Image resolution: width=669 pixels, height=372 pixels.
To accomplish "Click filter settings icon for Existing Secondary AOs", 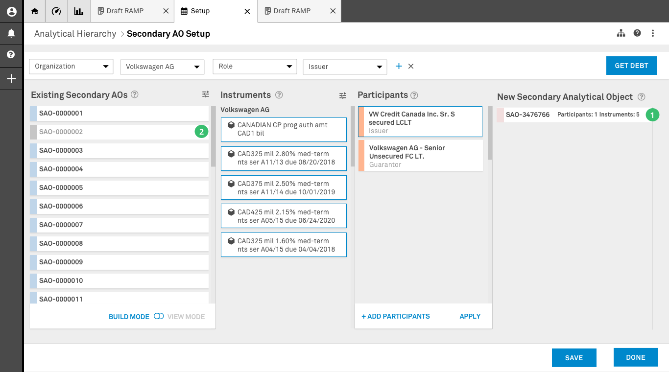I will point(206,94).
